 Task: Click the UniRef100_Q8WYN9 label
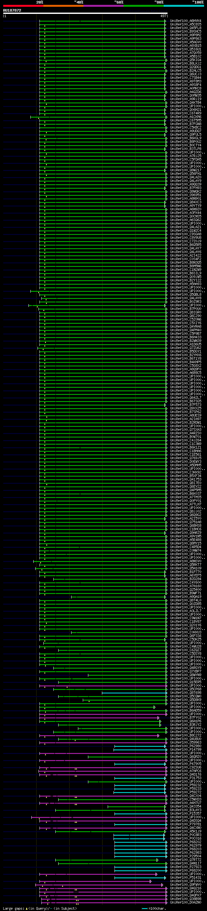point(185,675)
